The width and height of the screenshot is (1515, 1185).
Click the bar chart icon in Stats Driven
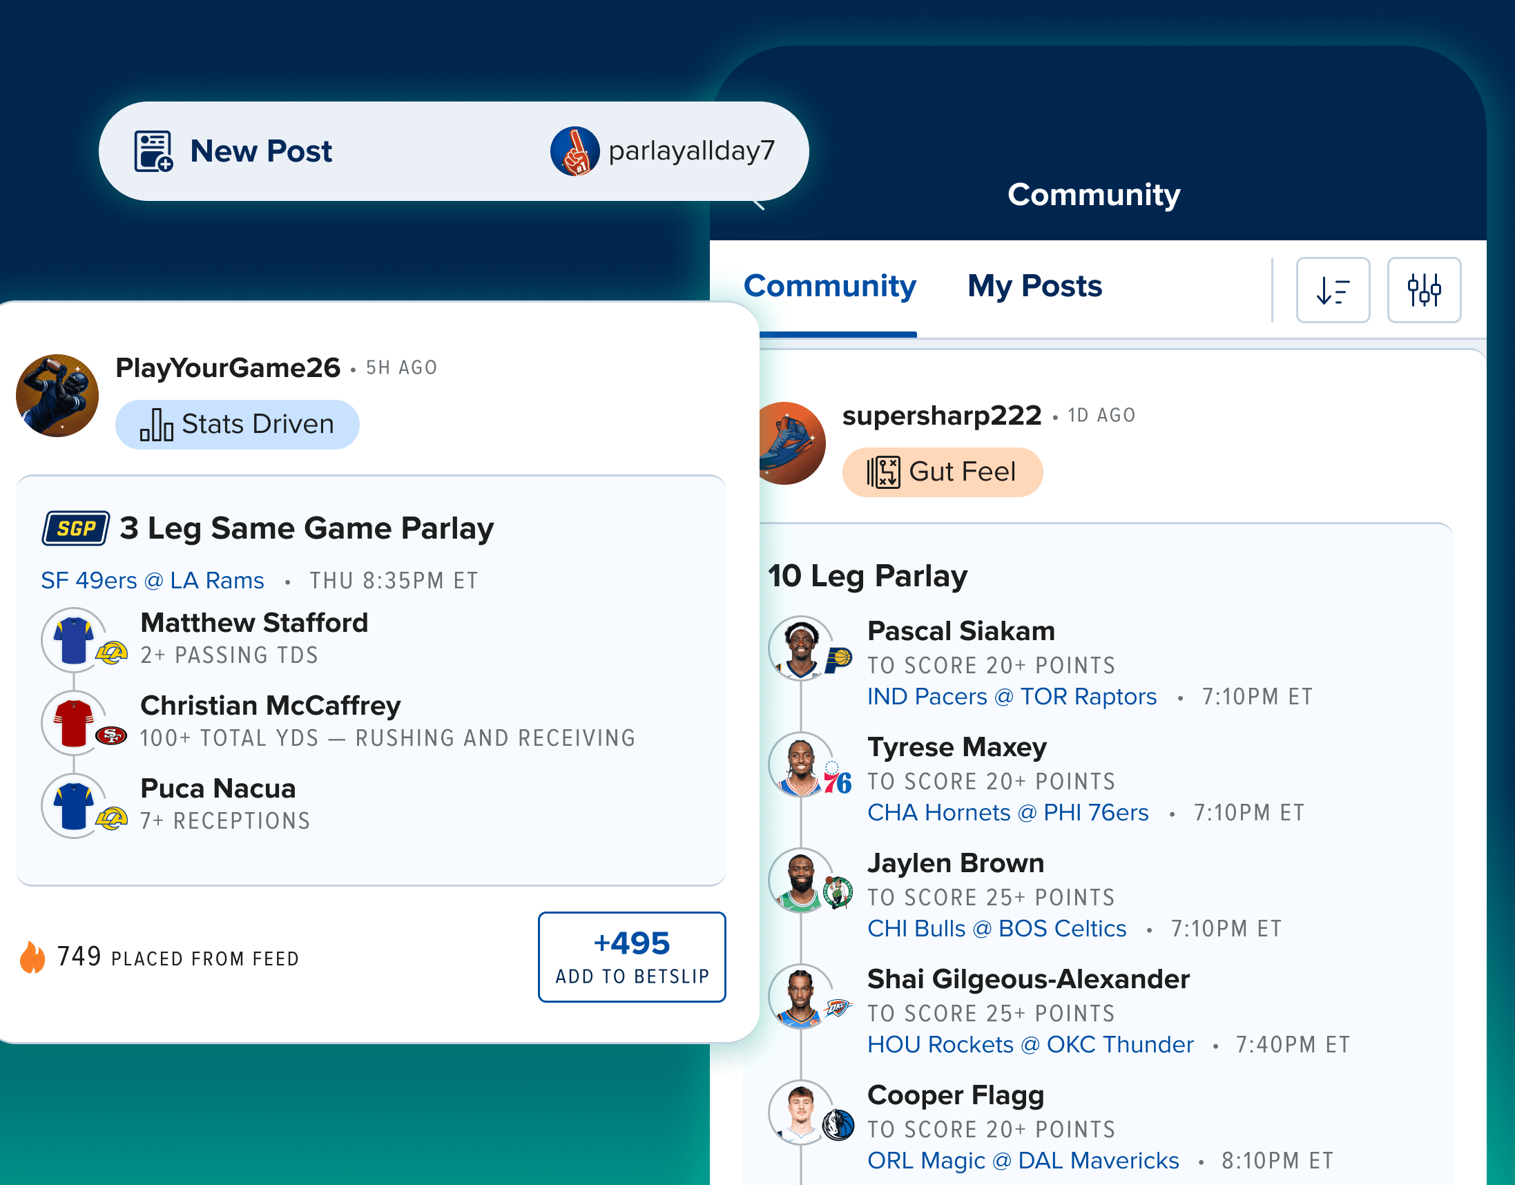click(157, 424)
